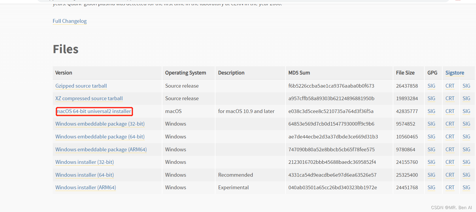Open Sigstore SIG for Gzipped source tarball

(x=466, y=86)
